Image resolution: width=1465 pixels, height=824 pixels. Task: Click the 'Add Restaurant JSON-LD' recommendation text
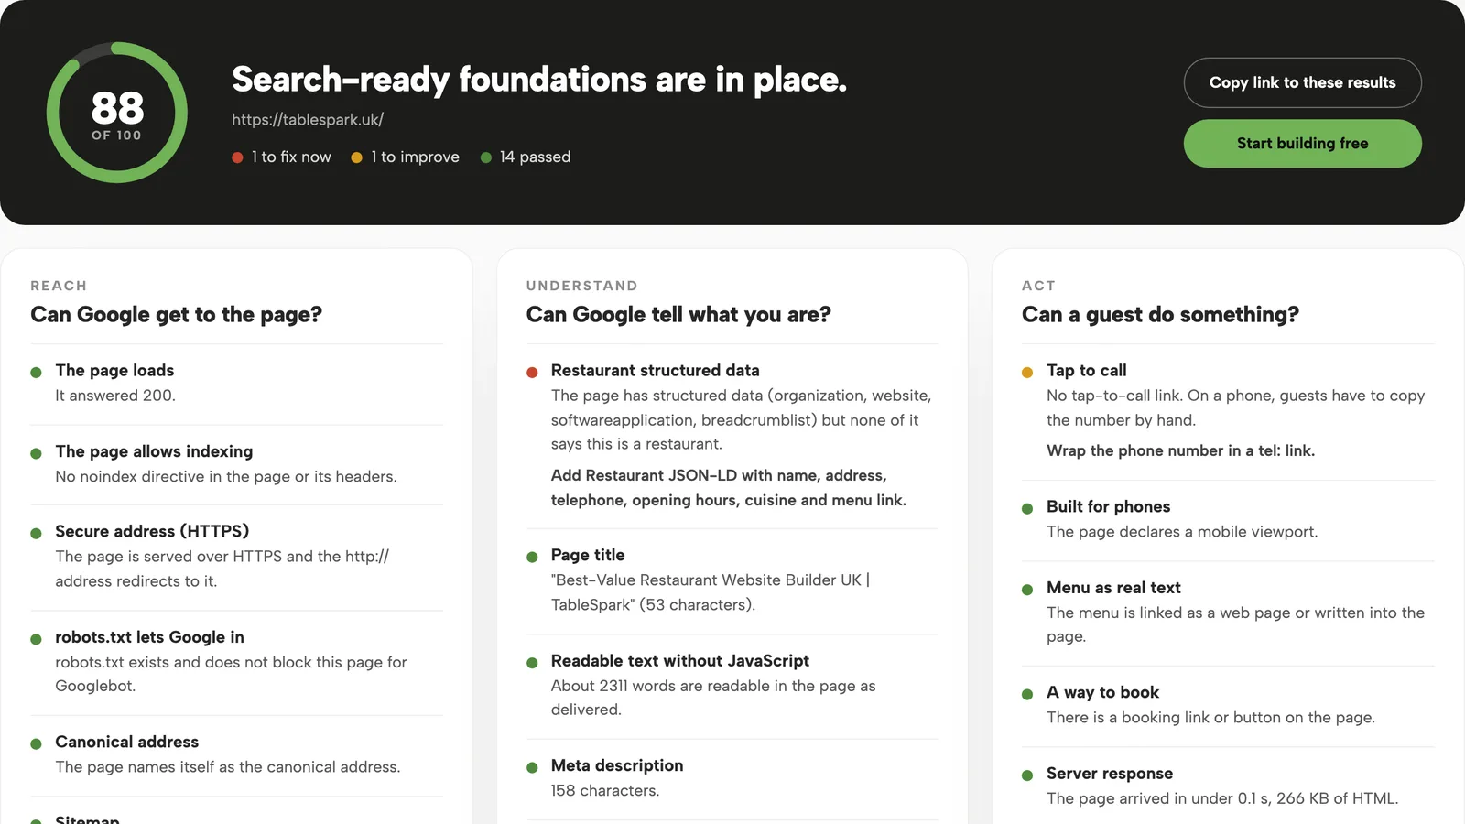(728, 488)
